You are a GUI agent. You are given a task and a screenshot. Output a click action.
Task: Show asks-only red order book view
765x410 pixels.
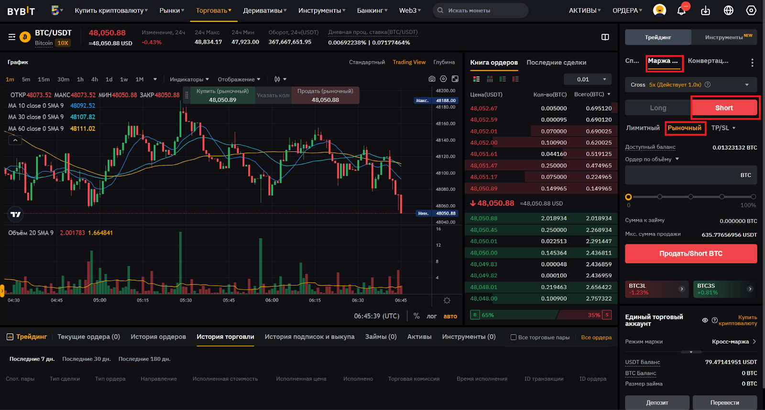point(515,79)
